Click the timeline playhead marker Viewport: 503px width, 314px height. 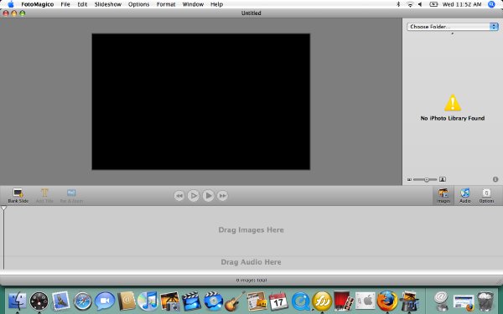pyautogui.click(x=4, y=208)
